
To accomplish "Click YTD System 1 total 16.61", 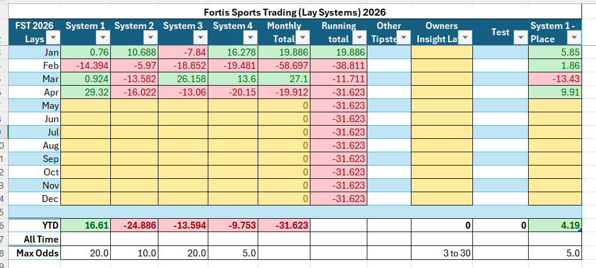I will pos(85,226).
